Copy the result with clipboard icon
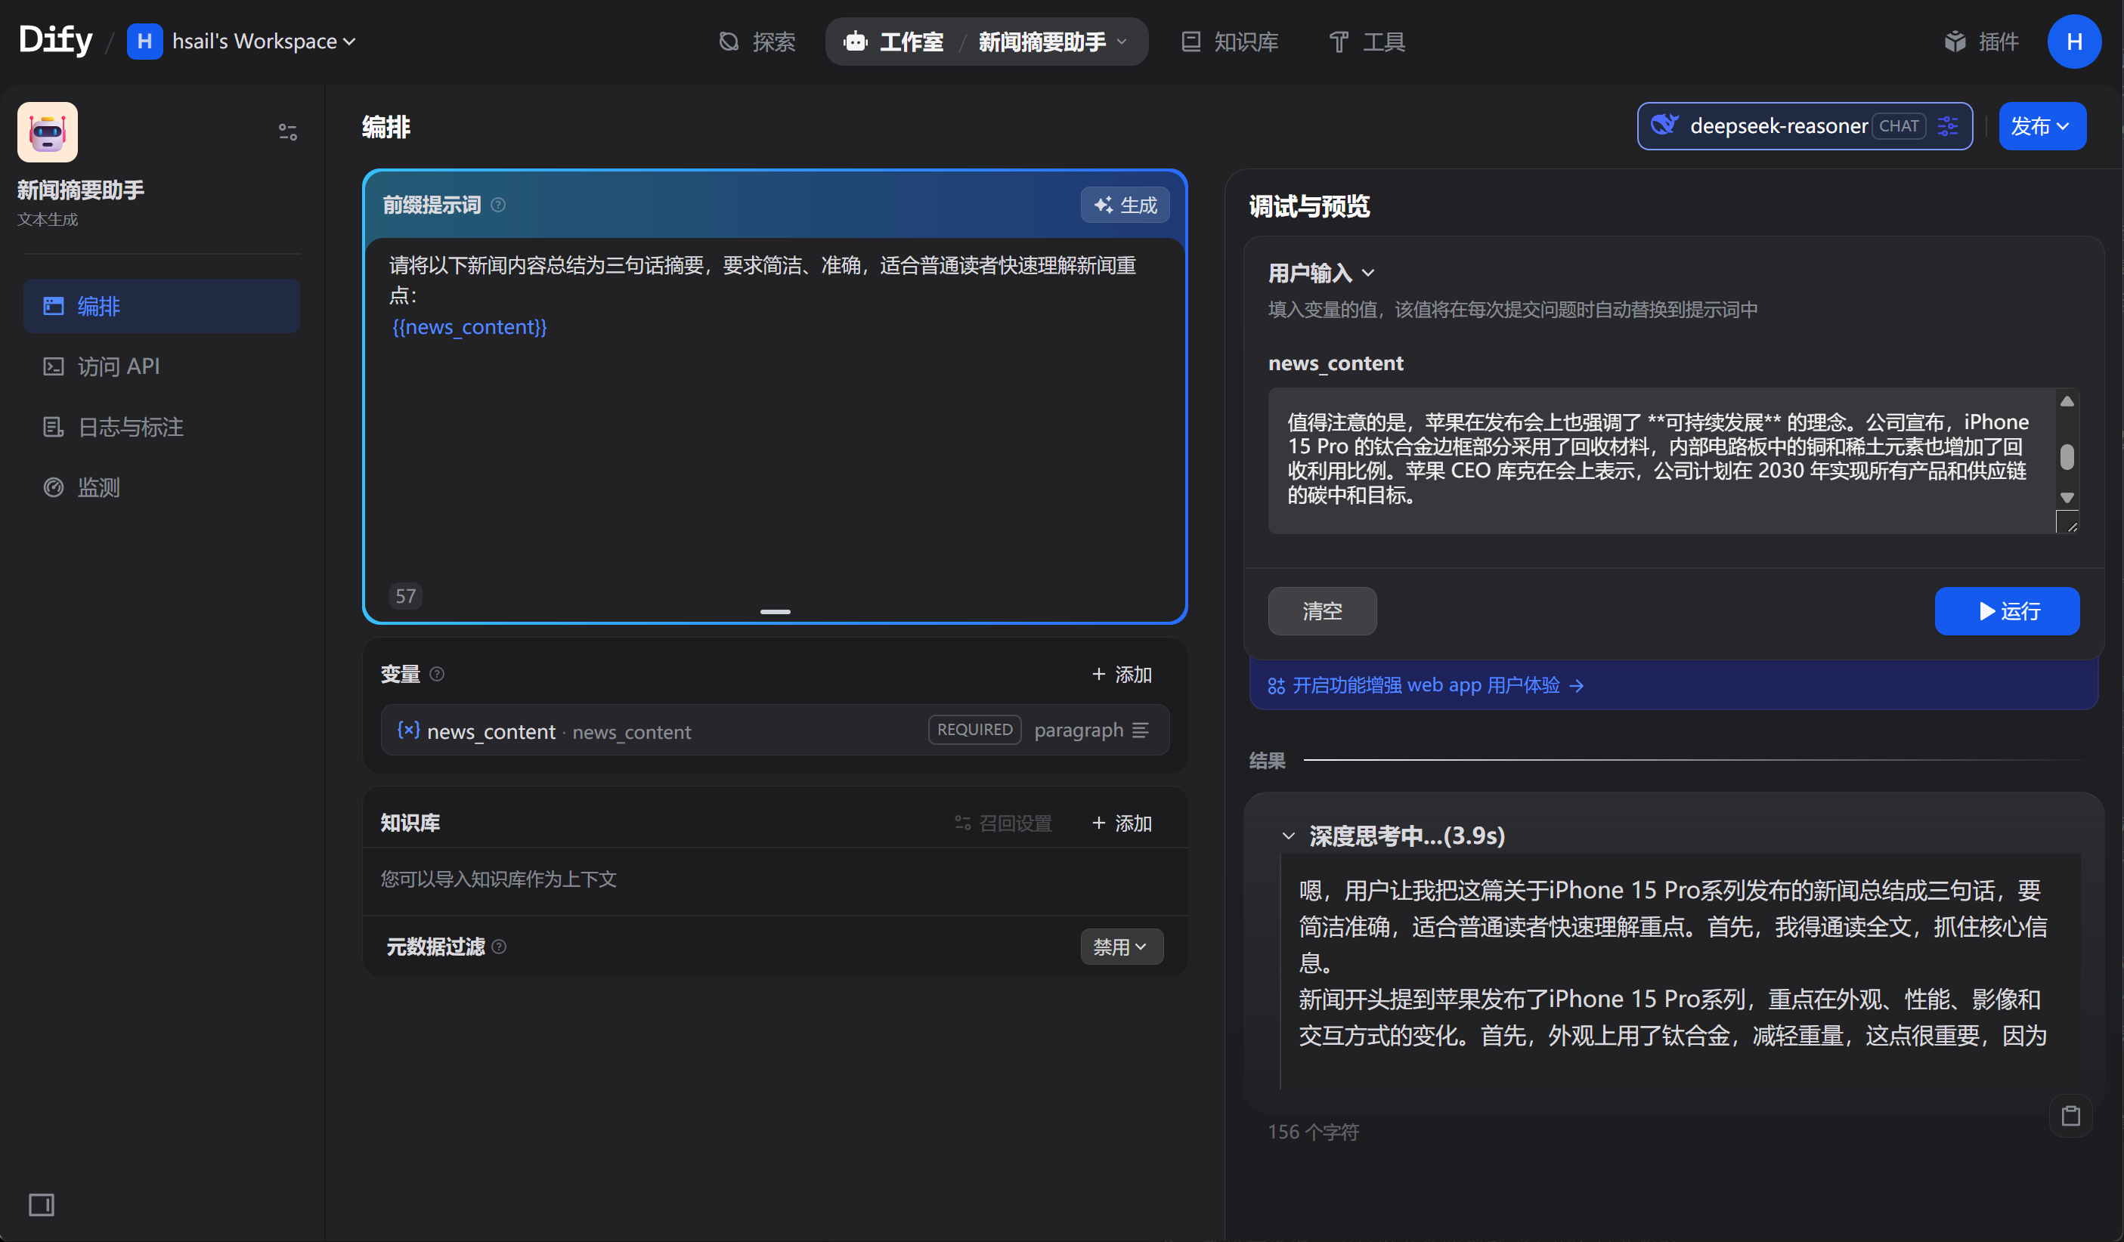 pyautogui.click(x=2070, y=1117)
